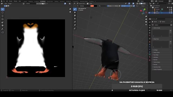
Task: Open the Edit menu
Action: pyautogui.click(x=7, y=1)
